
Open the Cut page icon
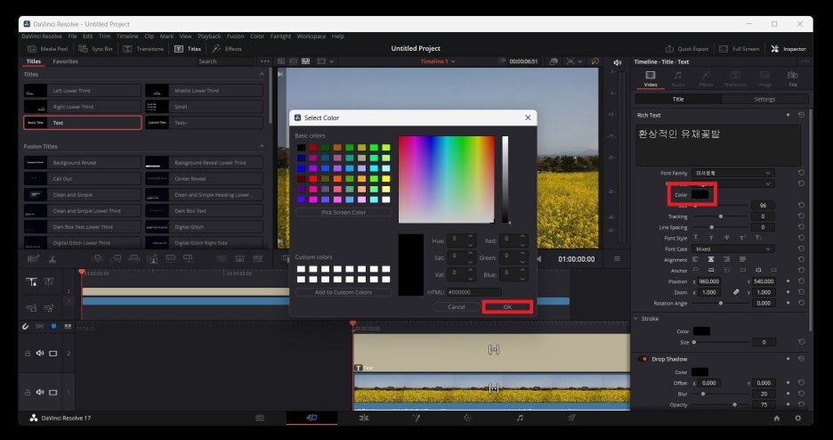[311, 418]
